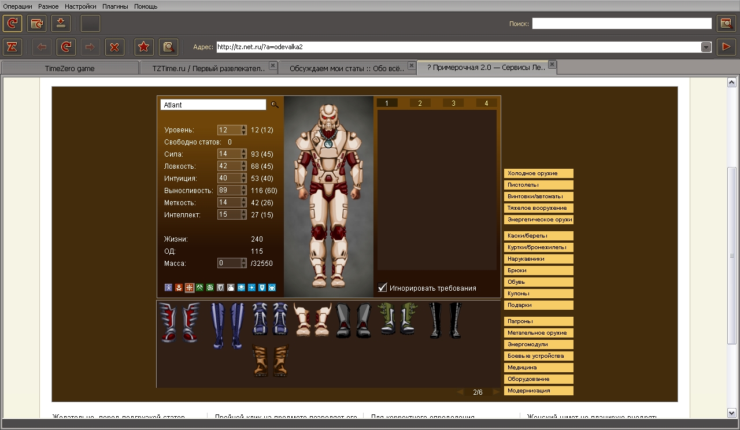The height and width of the screenshot is (430, 740).
Task: Select equipment set tab 3
Action: pyautogui.click(x=453, y=103)
